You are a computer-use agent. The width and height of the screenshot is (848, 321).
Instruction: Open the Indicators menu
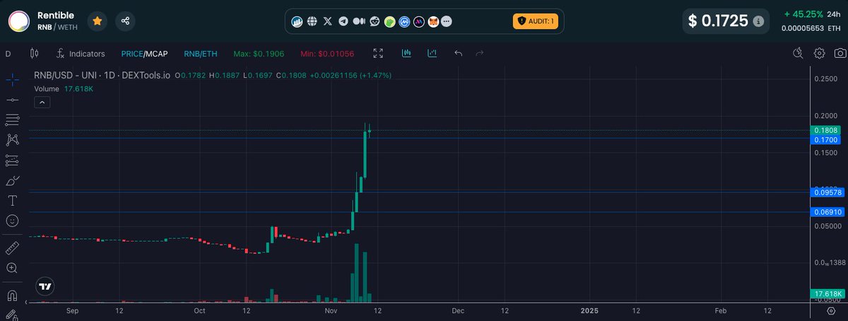(81, 54)
